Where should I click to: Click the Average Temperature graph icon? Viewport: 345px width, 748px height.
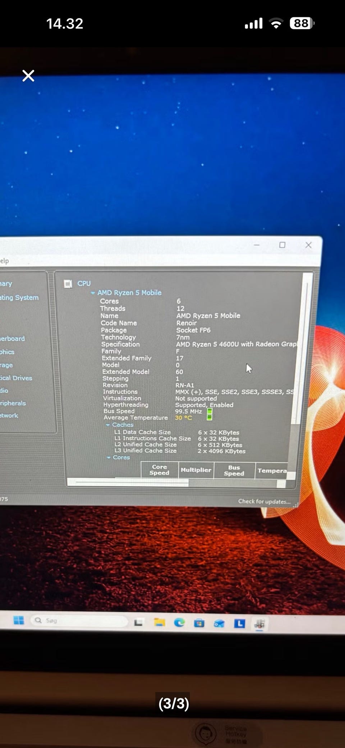pyautogui.click(x=210, y=417)
